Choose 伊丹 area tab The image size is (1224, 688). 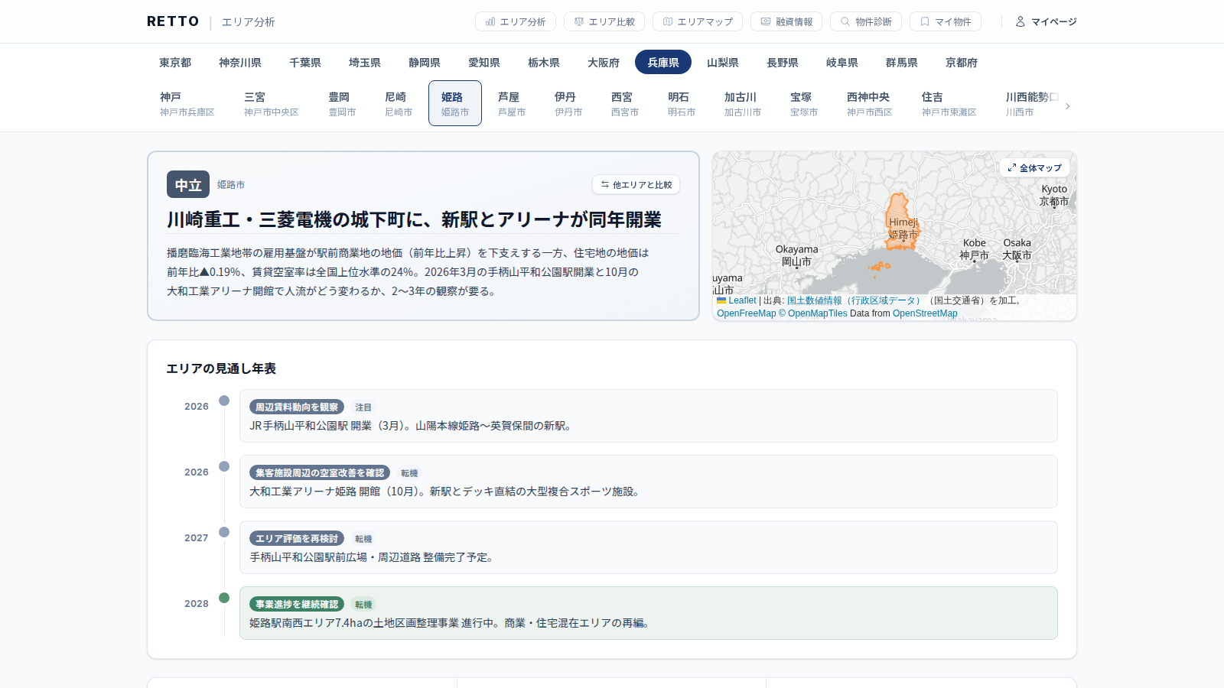(x=568, y=103)
